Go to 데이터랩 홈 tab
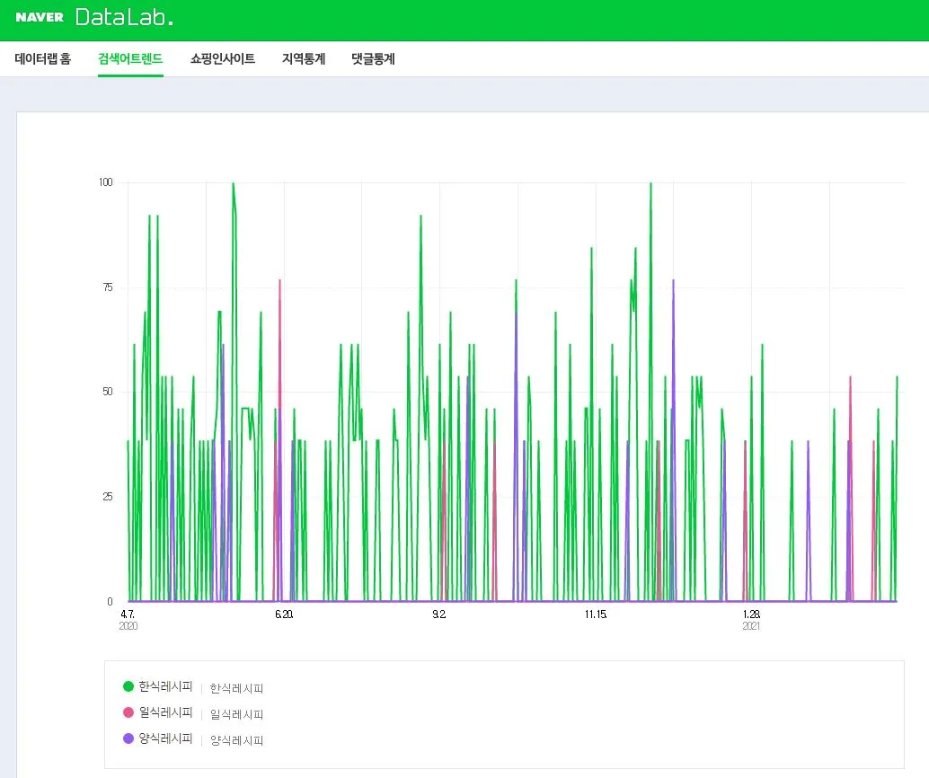This screenshot has width=929, height=778. pos(42,58)
